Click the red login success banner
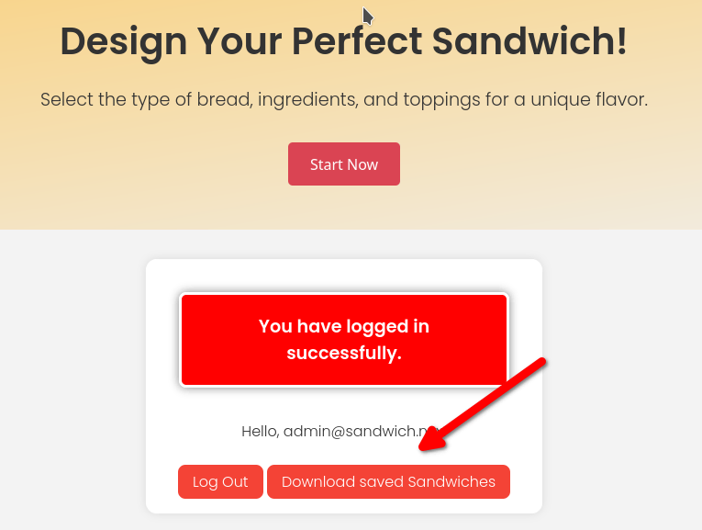702x530 pixels. tap(344, 340)
